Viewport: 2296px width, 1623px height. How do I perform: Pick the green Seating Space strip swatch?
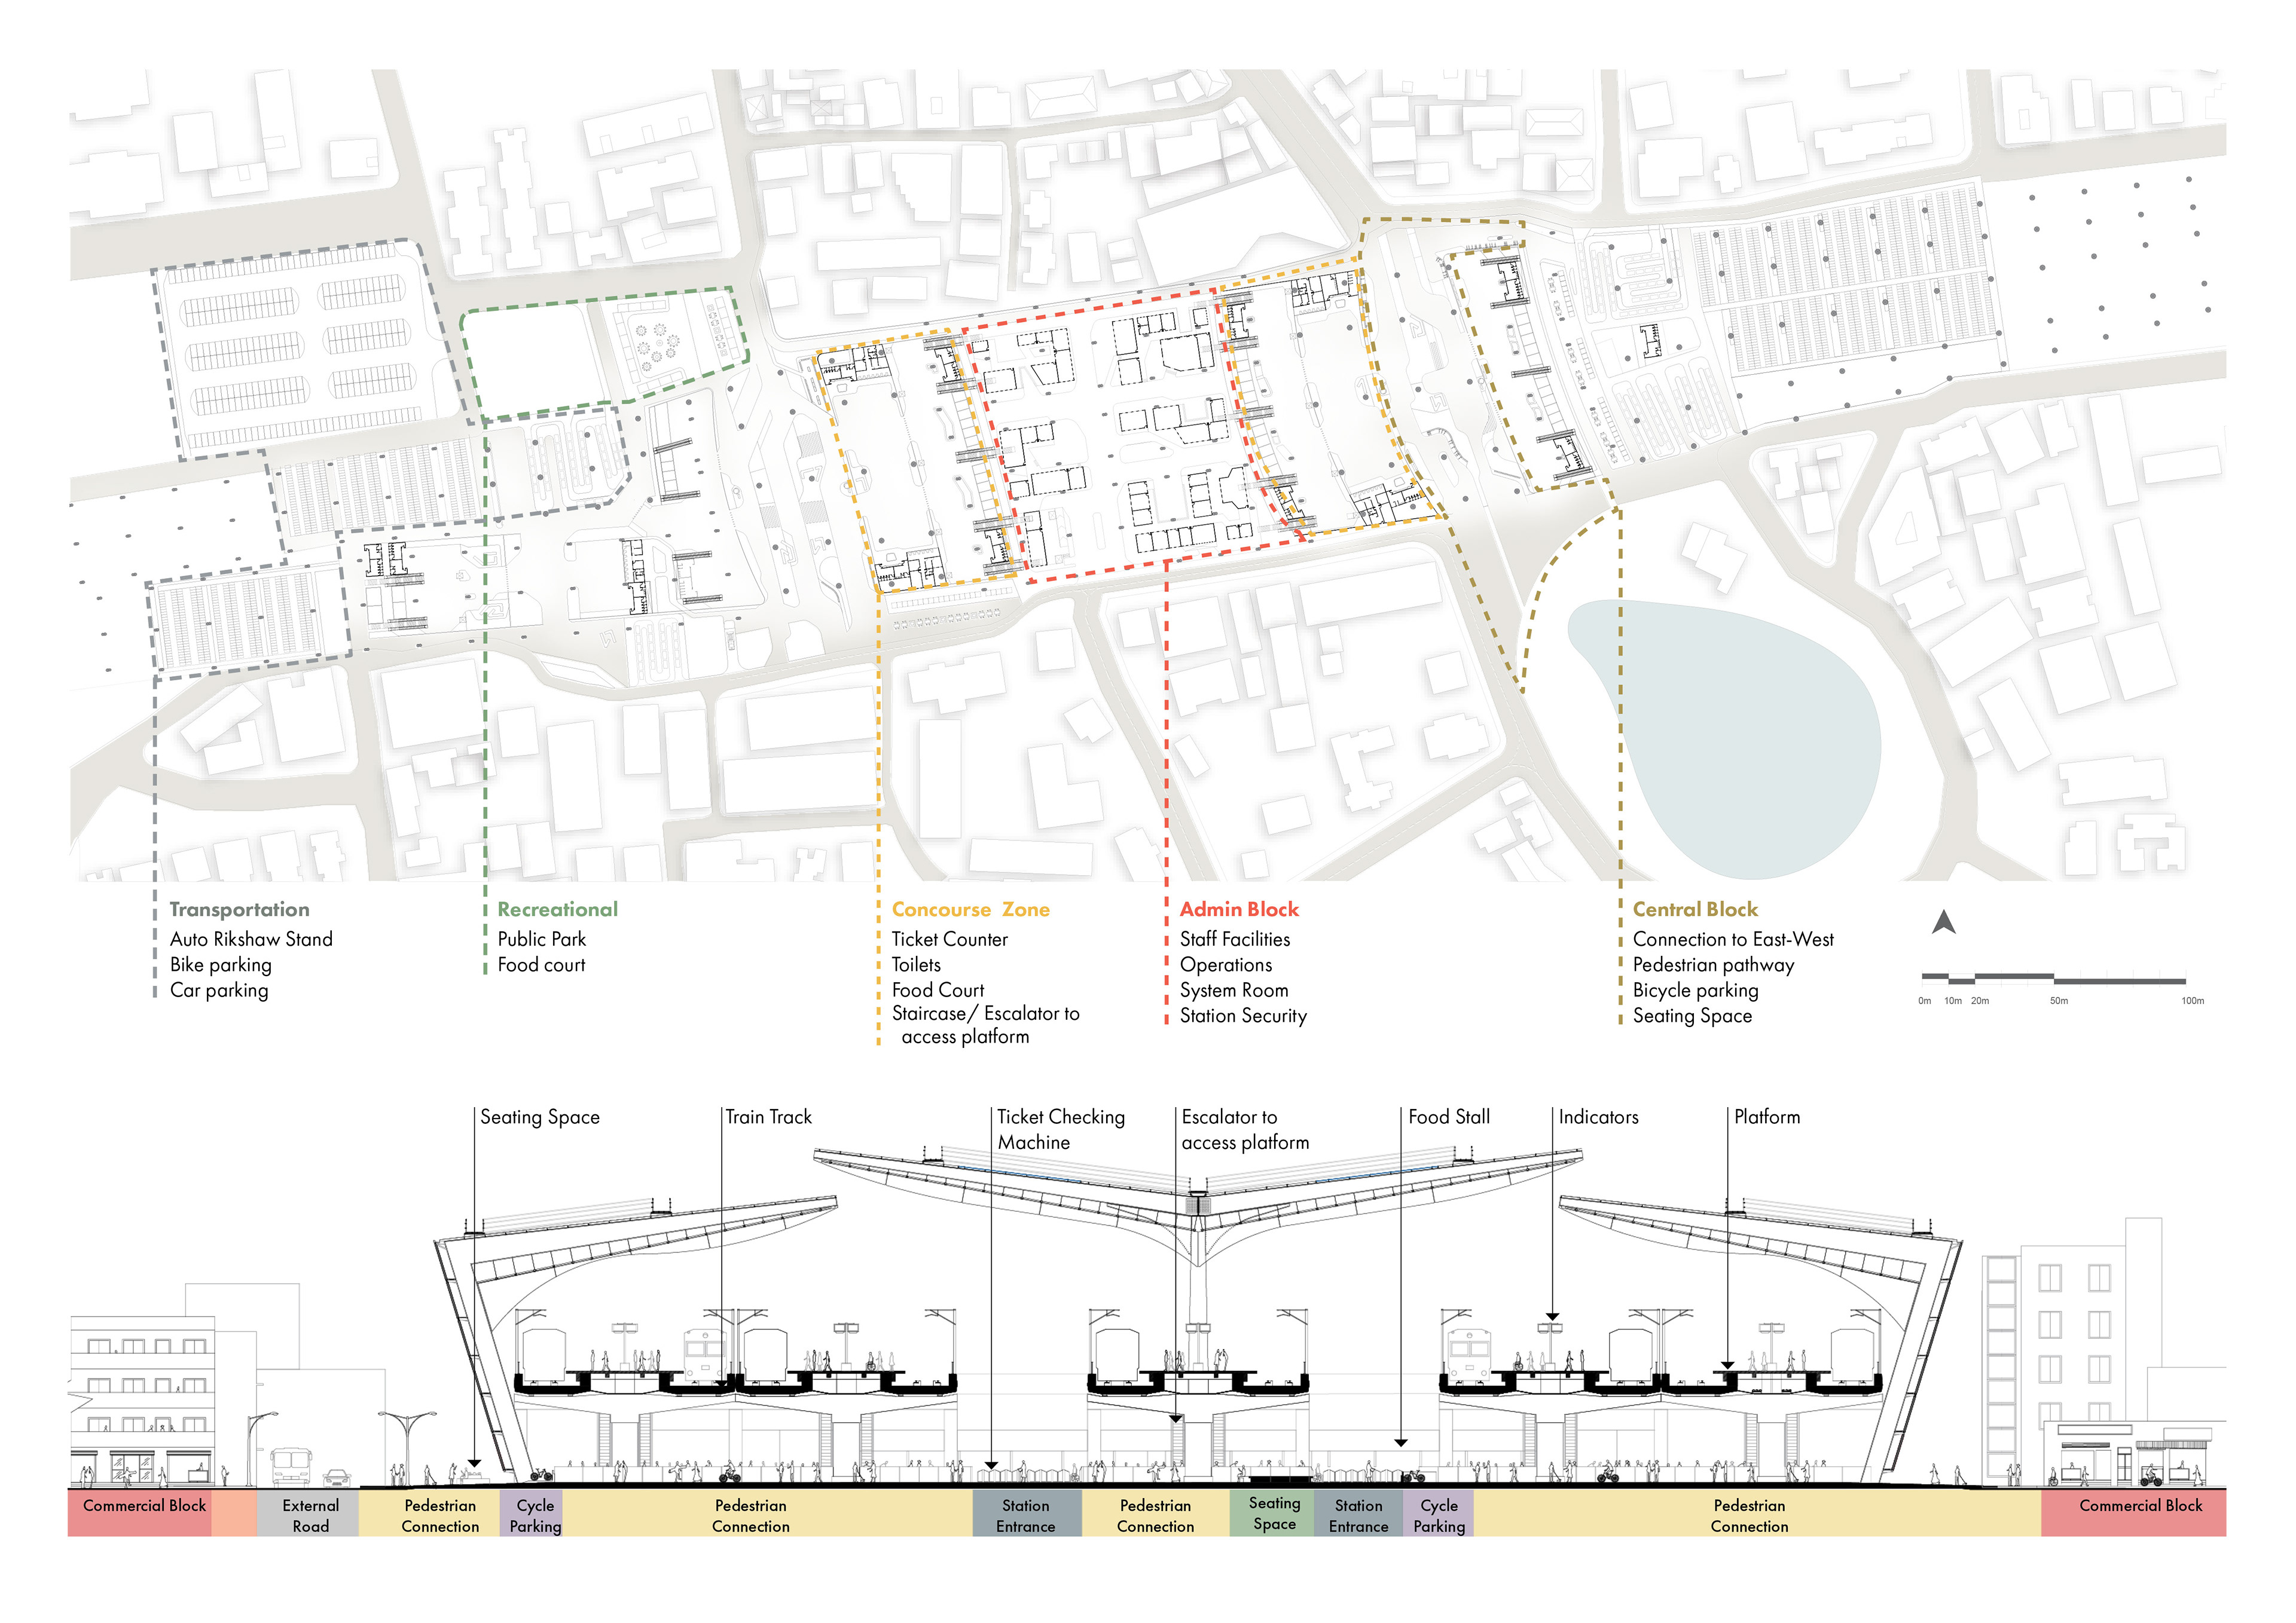[1273, 1513]
